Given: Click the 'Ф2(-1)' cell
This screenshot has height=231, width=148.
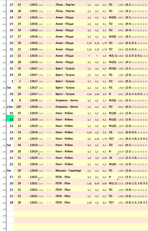Looking at the screenshot, I should coord(113,56).
